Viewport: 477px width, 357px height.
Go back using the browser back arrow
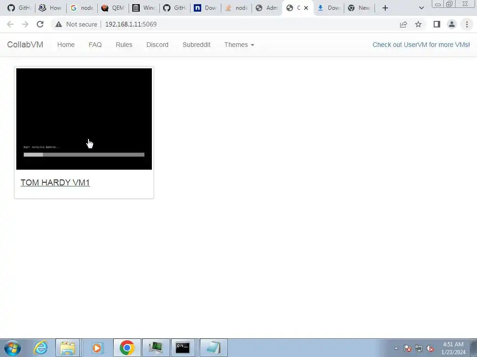(x=10, y=24)
